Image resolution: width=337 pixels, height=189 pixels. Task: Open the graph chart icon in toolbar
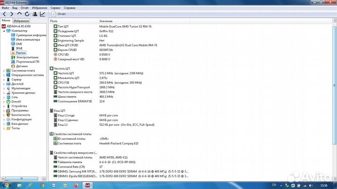(43, 14)
